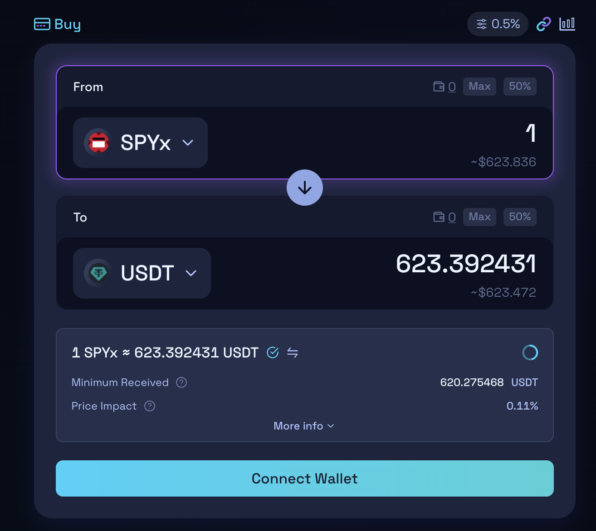Open the USDT token selector dropdown
This screenshot has width=596, height=531.
pos(142,273)
